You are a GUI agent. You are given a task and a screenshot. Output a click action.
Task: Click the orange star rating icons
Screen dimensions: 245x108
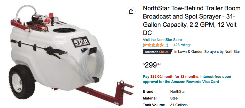click(x=154, y=45)
